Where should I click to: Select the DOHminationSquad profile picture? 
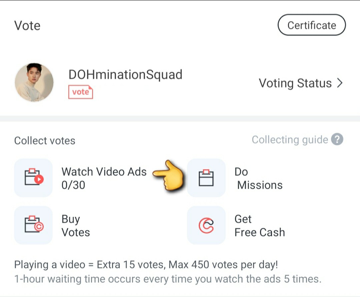(x=34, y=82)
